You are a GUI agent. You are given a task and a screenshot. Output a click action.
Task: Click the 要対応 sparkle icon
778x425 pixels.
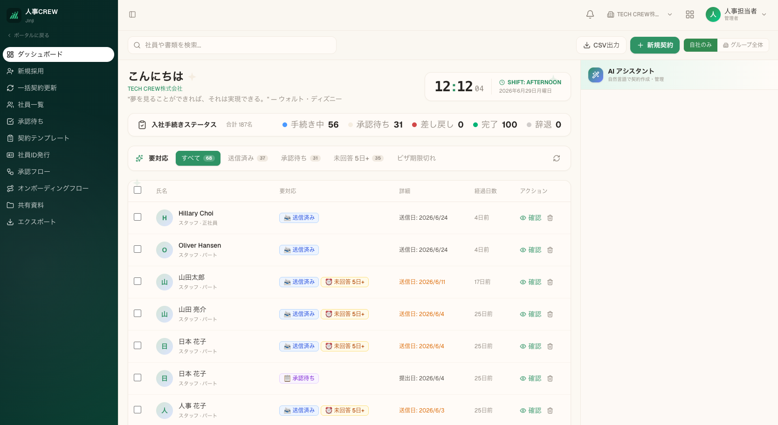pos(139,158)
